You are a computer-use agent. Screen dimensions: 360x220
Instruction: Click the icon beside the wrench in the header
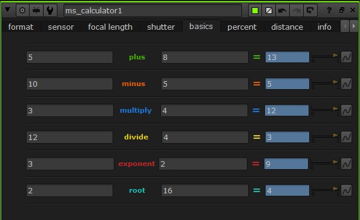click(x=36, y=10)
